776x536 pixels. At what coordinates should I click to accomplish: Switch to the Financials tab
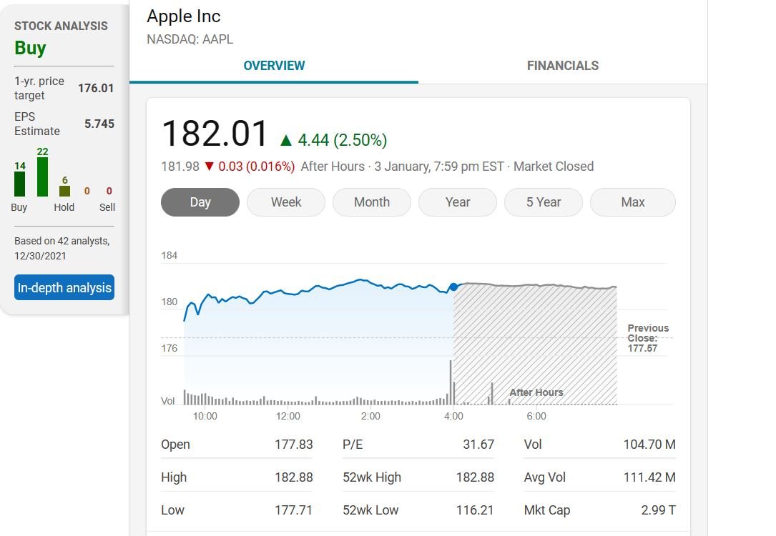pyautogui.click(x=563, y=66)
